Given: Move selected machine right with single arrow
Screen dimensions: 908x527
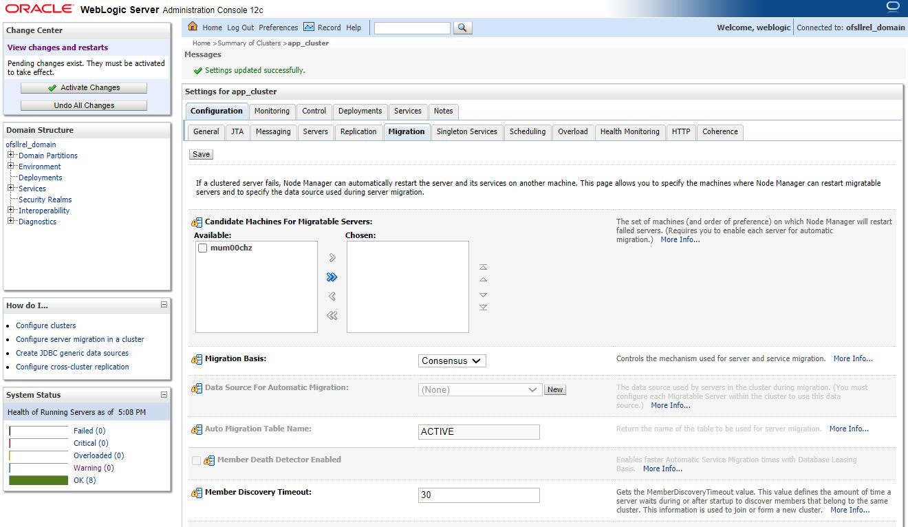Looking at the screenshot, I should (332, 258).
